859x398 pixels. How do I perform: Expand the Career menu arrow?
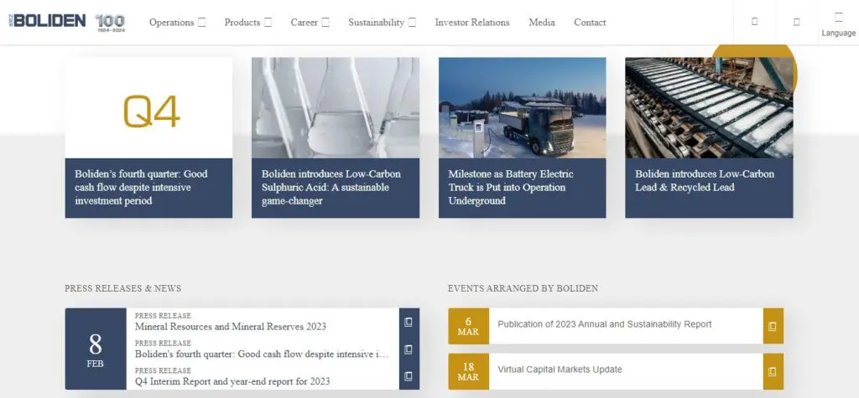pos(325,23)
